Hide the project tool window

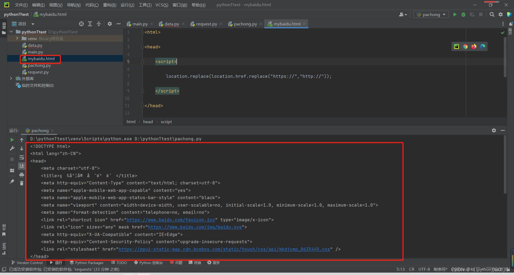(119, 24)
